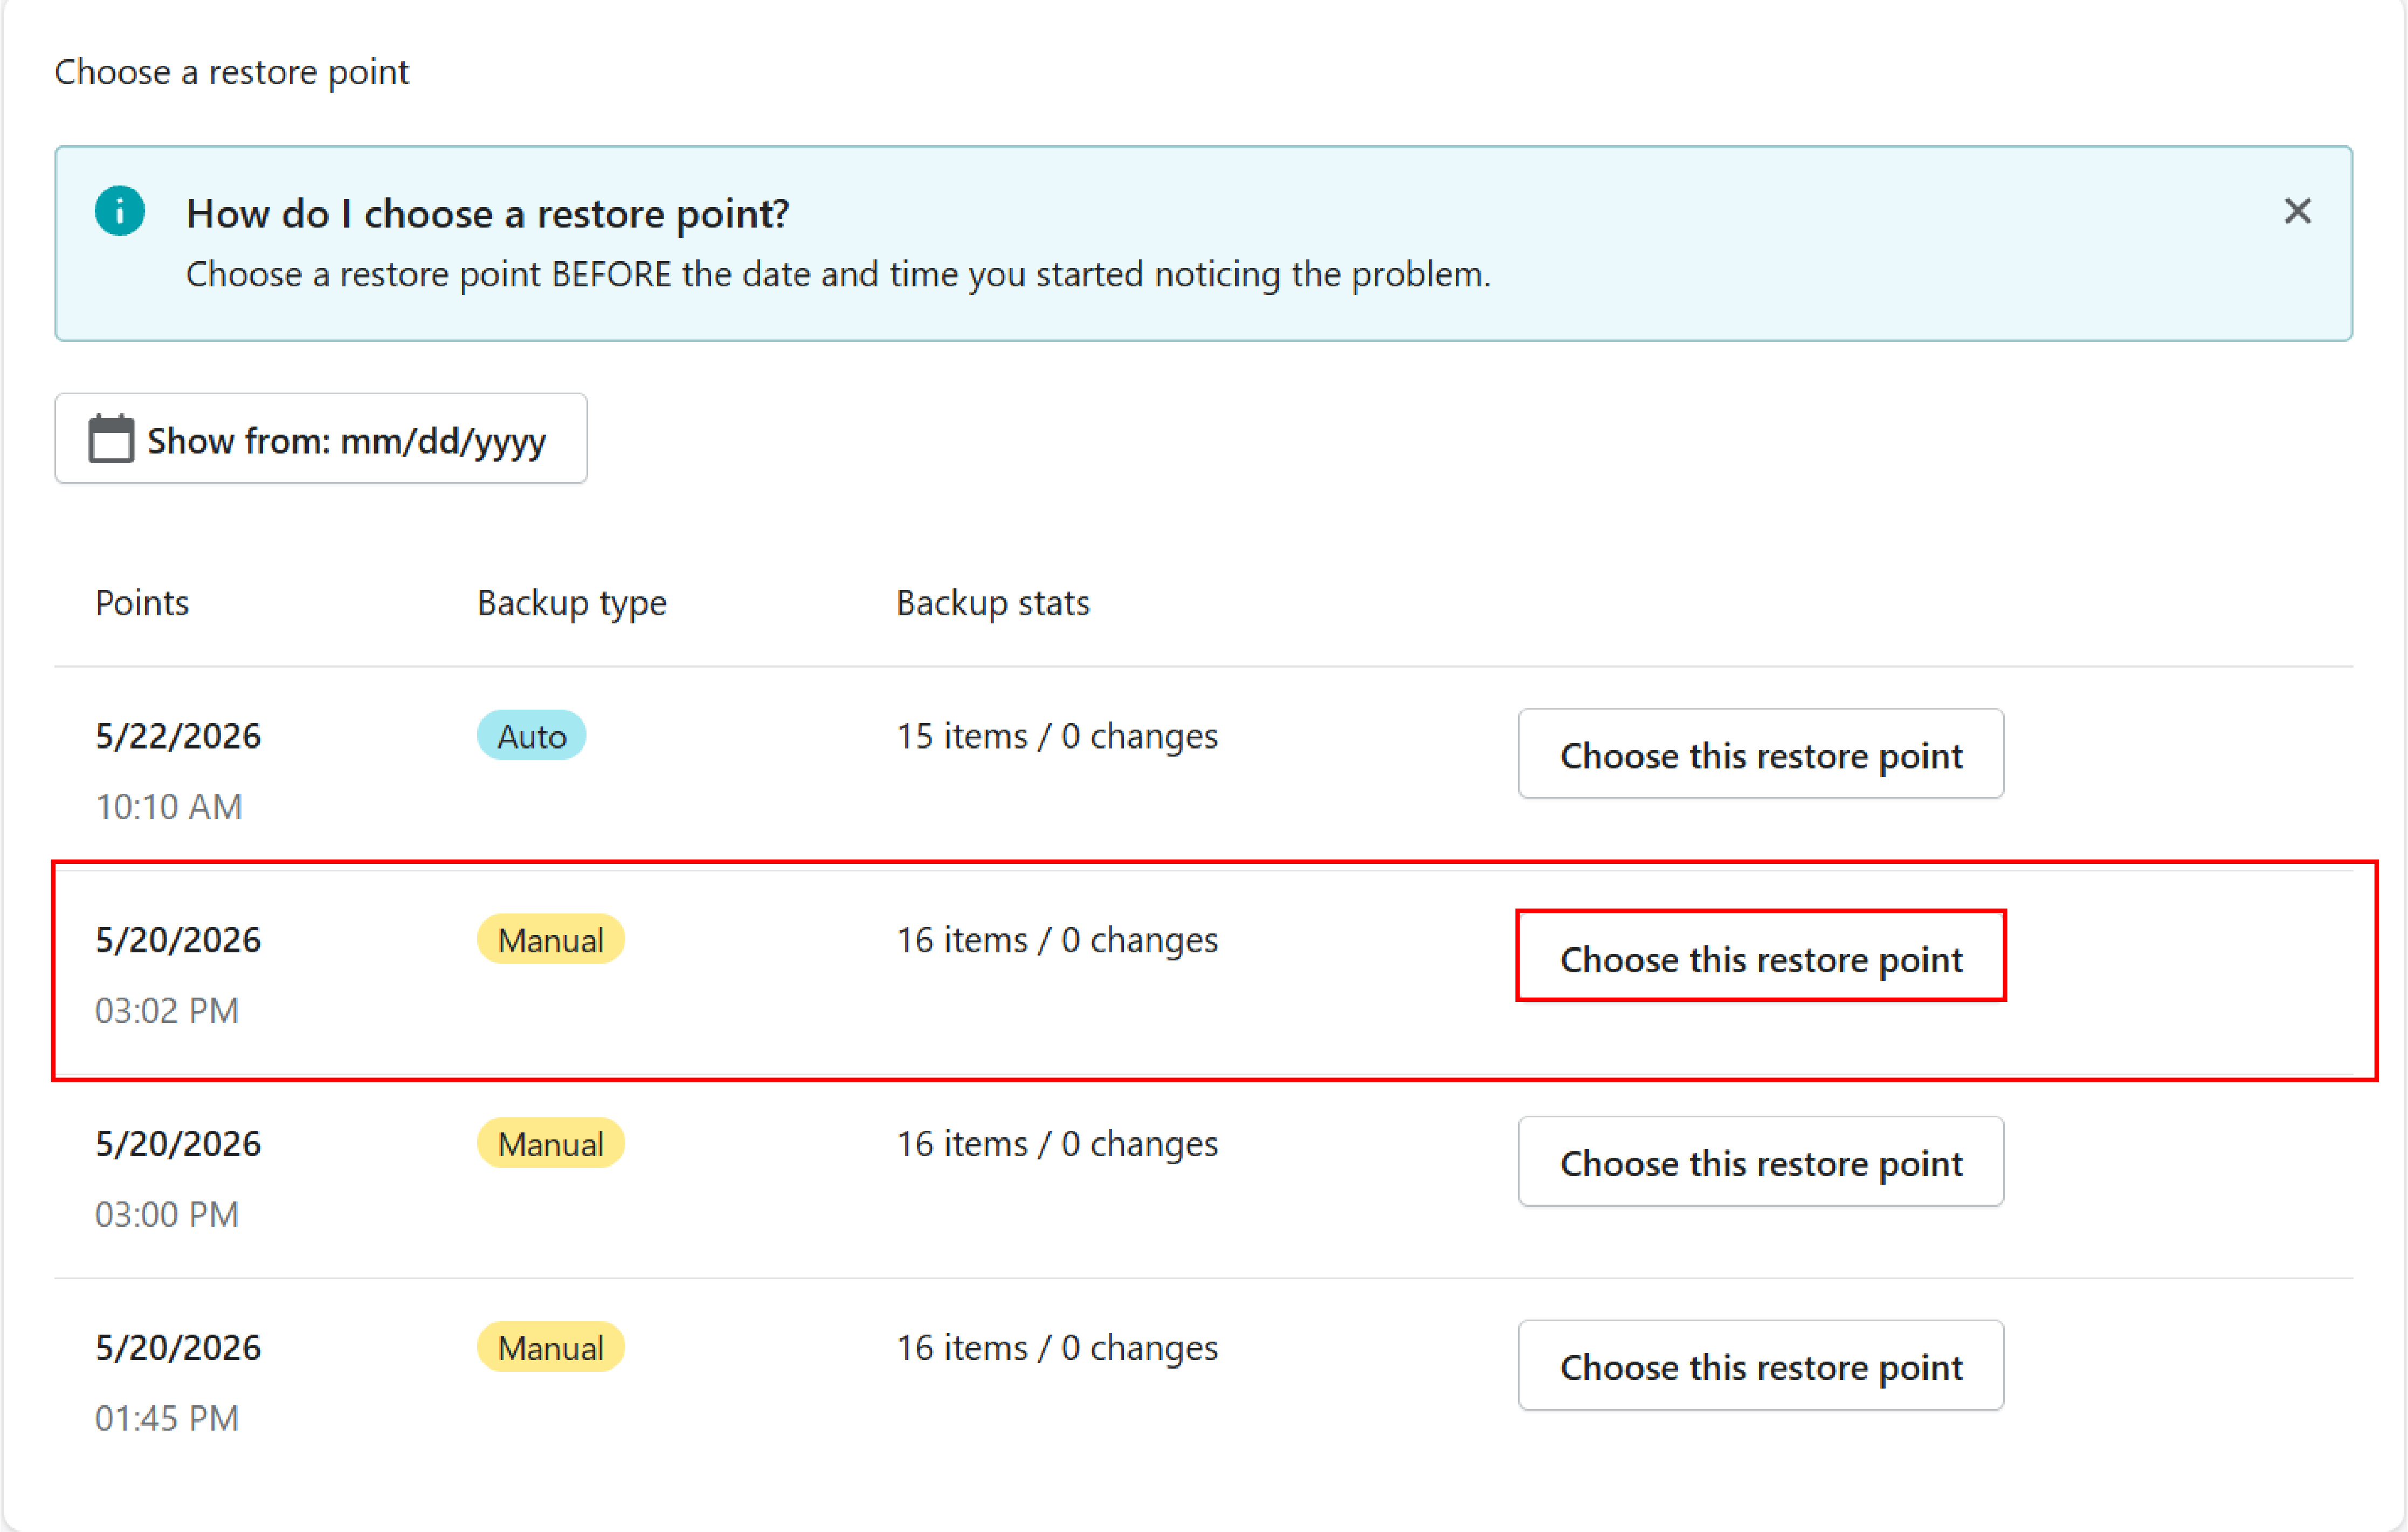Image resolution: width=2408 pixels, height=1532 pixels.
Task: Choose the 5/22/2026 10:10 AM restore point
Action: 1760,754
